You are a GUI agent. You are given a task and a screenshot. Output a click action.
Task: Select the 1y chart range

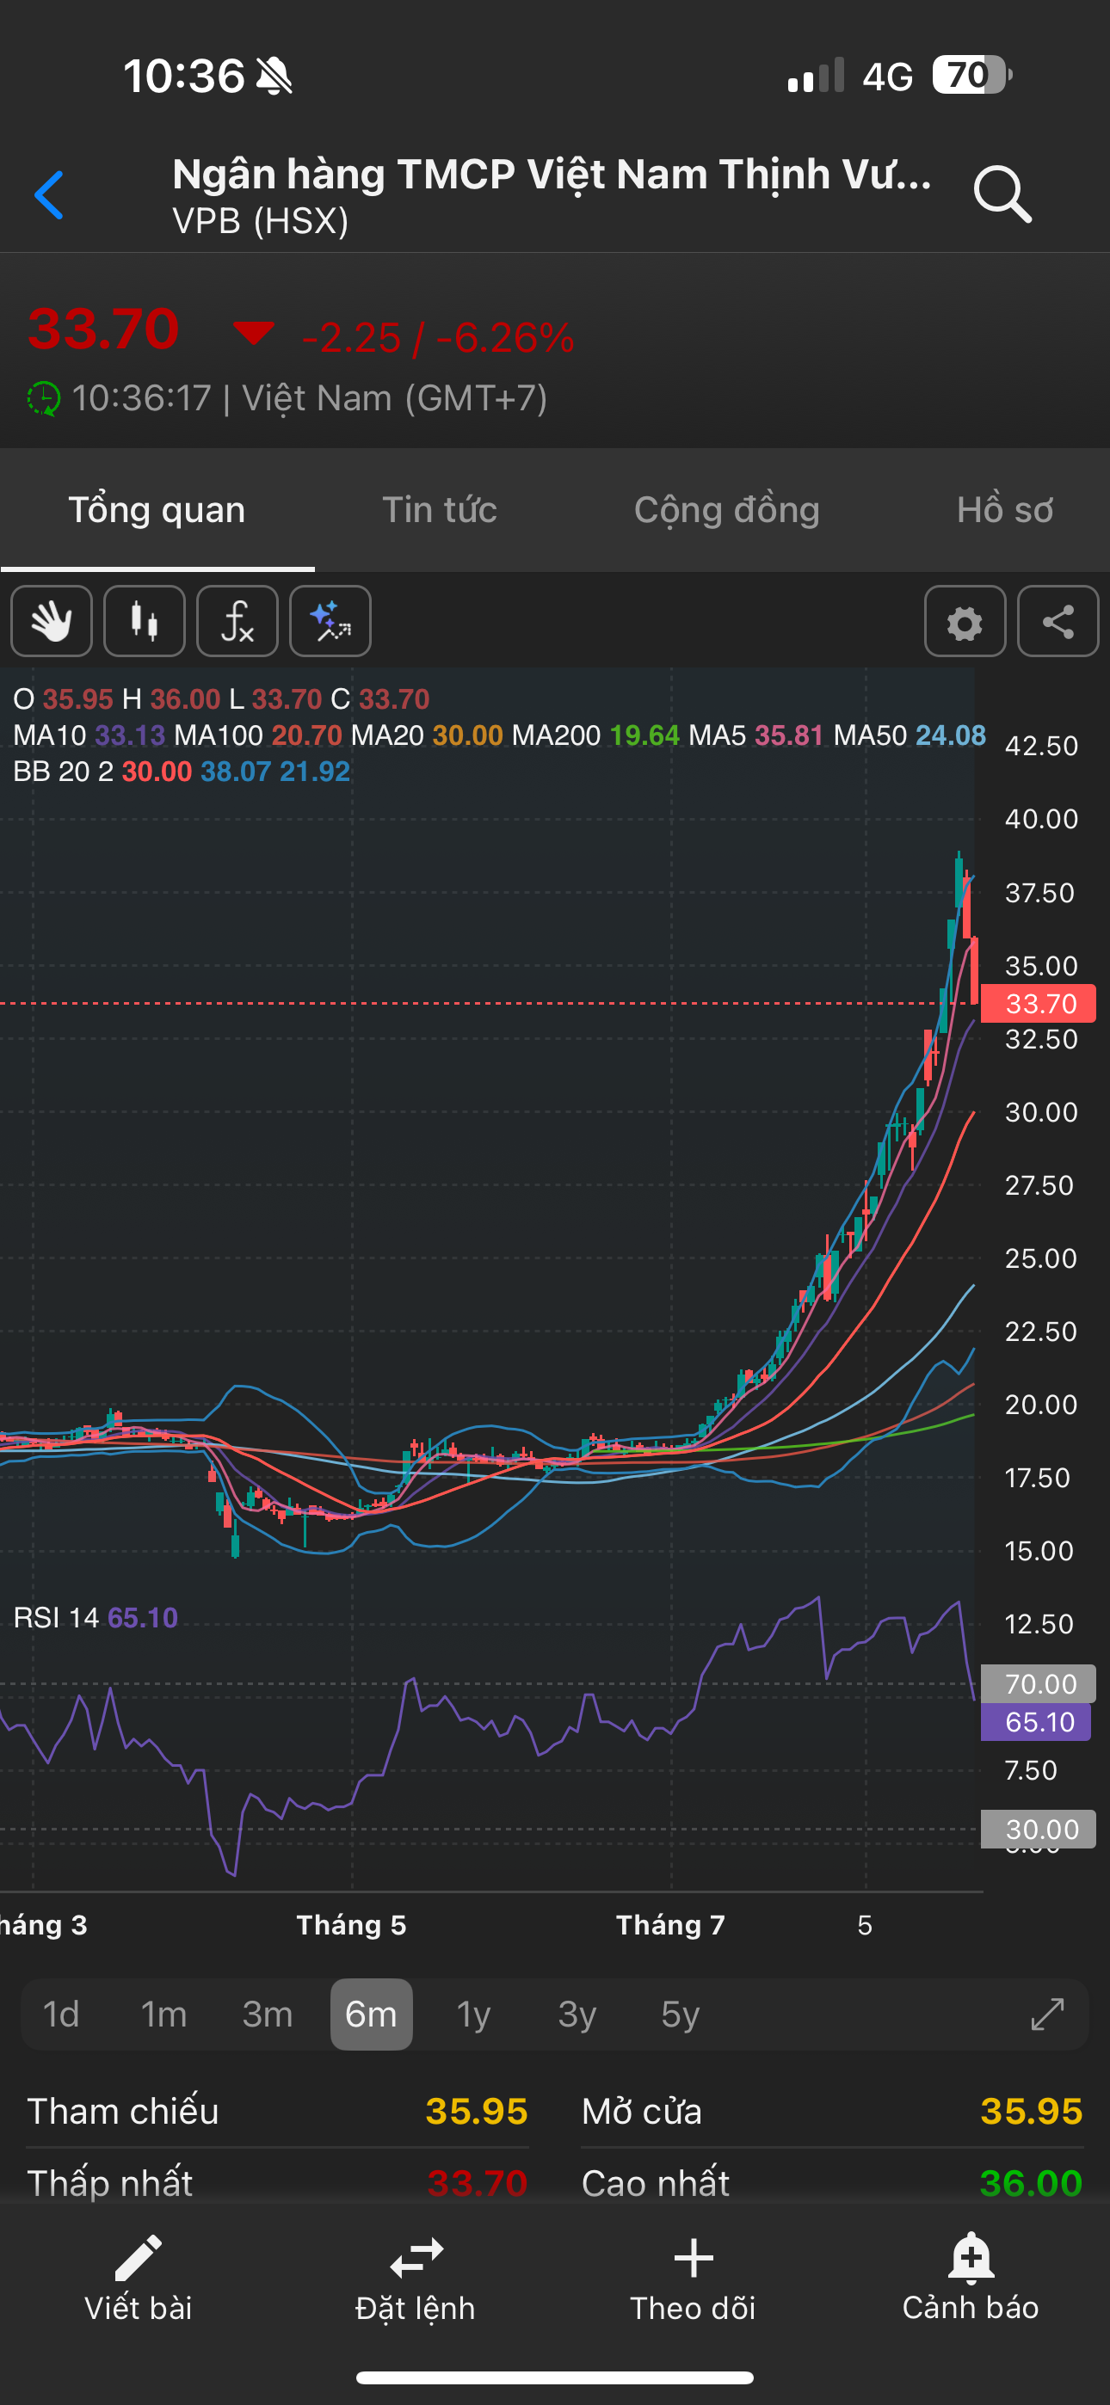[474, 2014]
